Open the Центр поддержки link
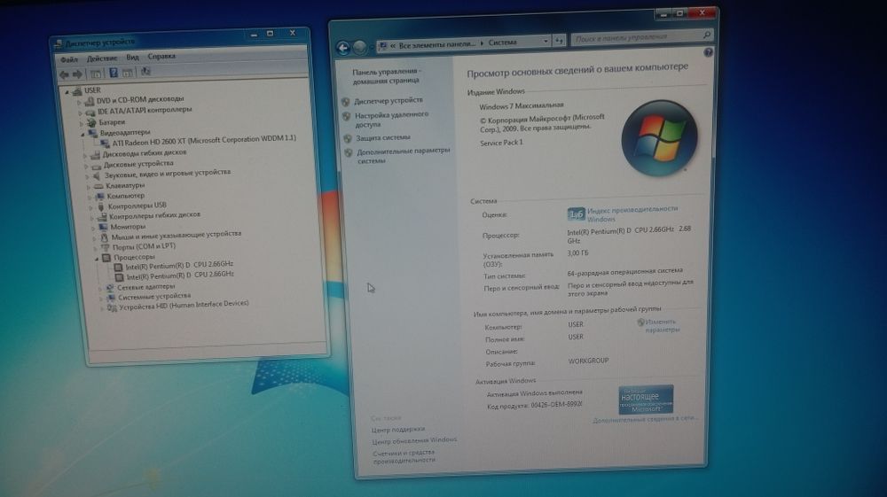The image size is (887, 497). 398,429
